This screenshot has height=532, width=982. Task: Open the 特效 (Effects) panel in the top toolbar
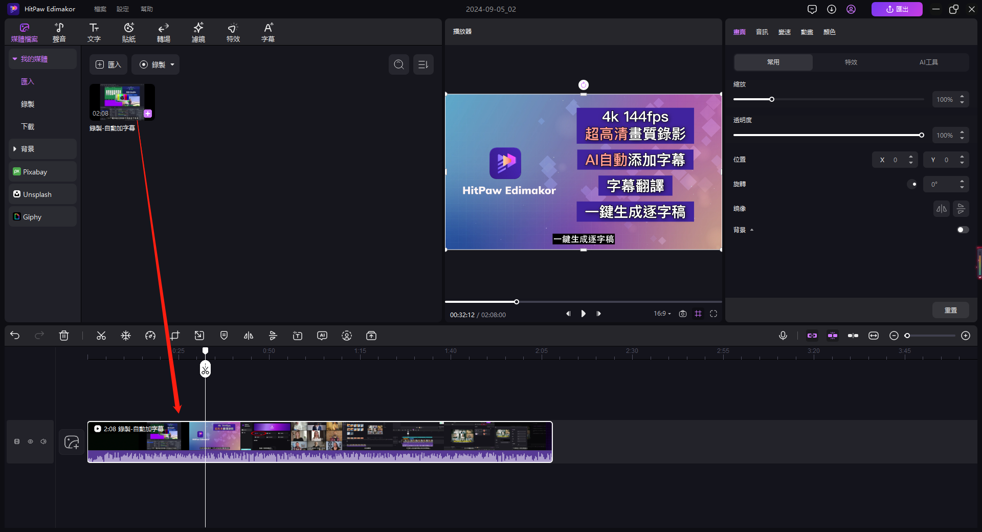click(x=233, y=32)
